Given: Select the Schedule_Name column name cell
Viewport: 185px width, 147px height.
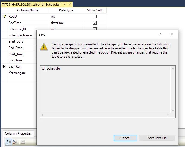Looking at the screenshot, I should click(x=22, y=35).
